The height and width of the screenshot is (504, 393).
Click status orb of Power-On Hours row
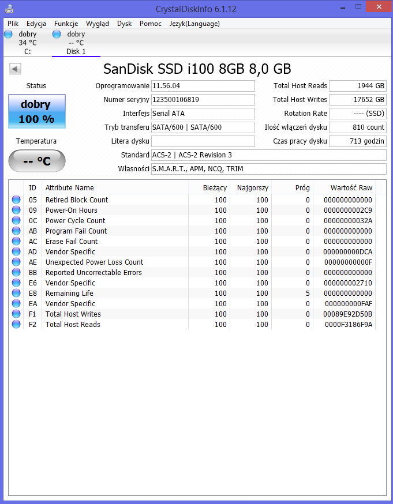point(16,210)
